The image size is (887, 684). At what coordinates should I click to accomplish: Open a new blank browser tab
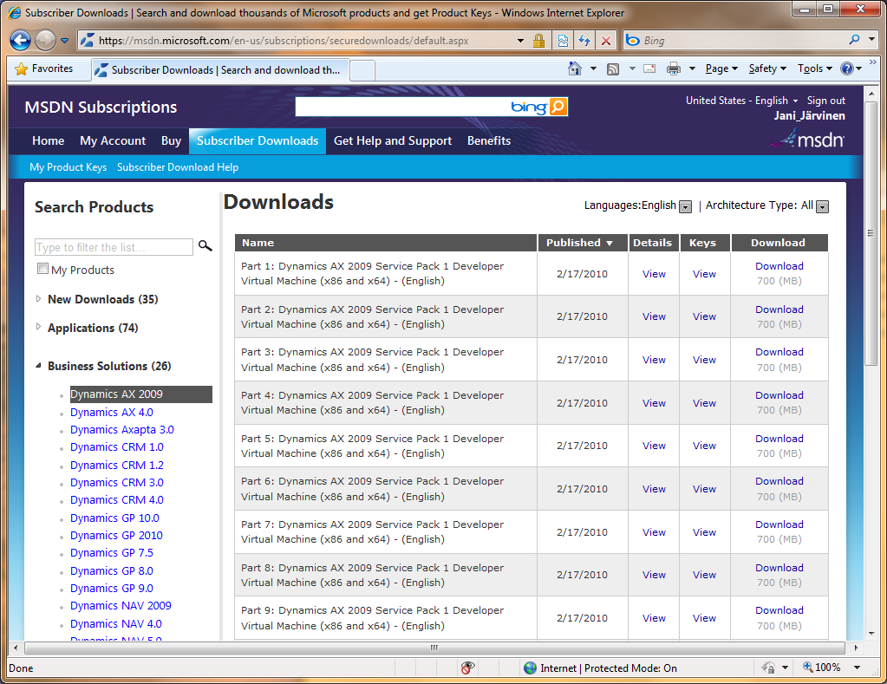tap(362, 71)
